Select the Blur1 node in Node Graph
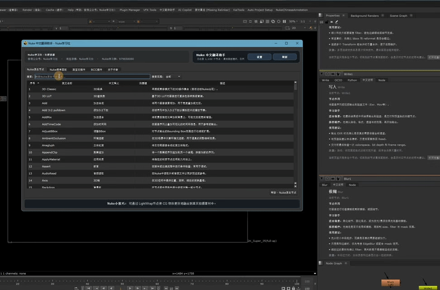Image resolution: width=440 pixels, height=290 pixels. tap(390, 282)
